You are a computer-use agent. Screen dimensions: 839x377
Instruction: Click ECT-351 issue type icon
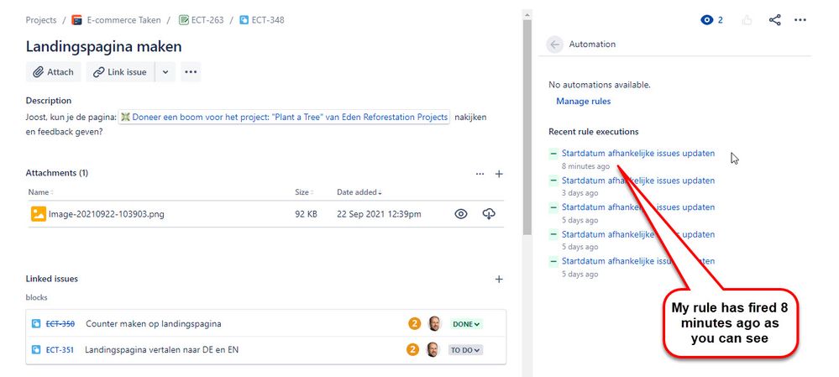coord(36,350)
